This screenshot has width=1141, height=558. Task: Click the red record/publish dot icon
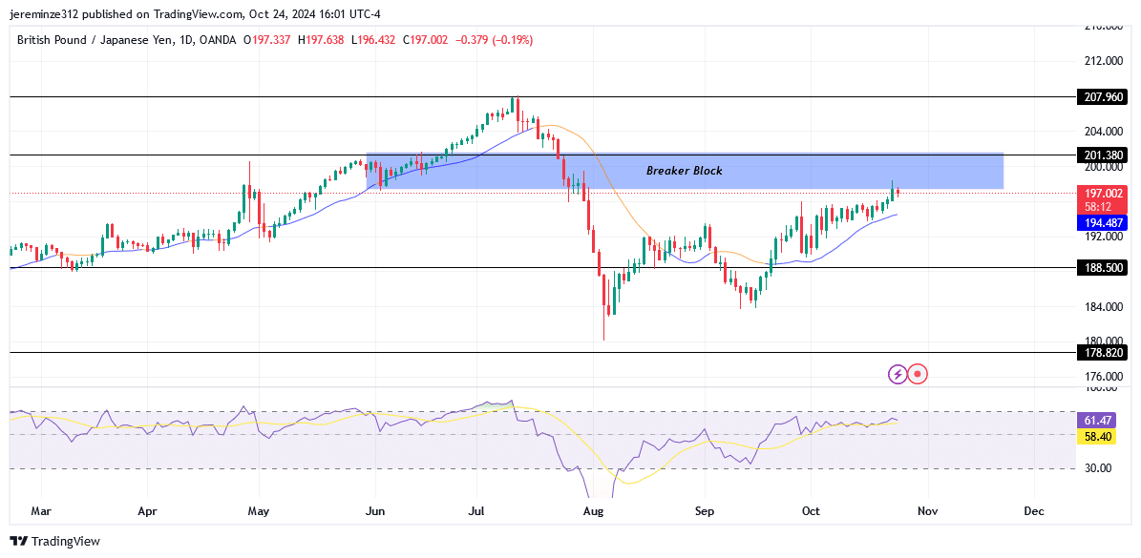click(918, 374)
